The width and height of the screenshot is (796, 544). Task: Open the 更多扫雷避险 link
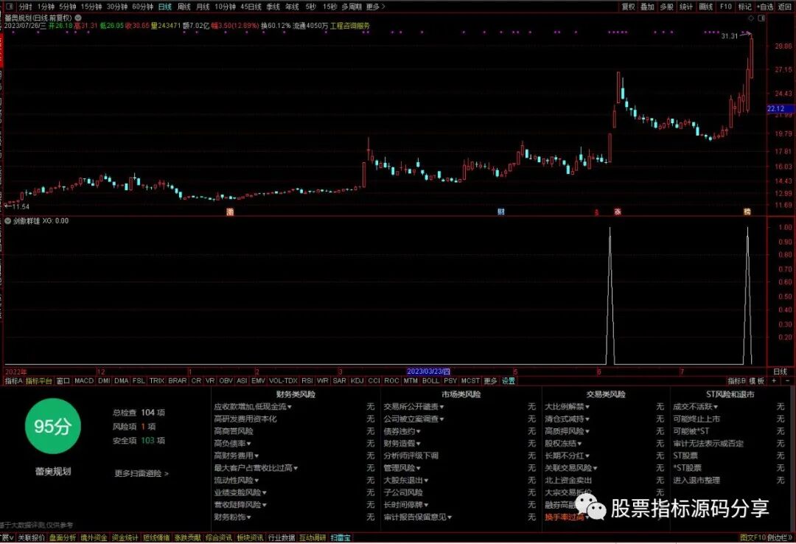click(141, 473)
